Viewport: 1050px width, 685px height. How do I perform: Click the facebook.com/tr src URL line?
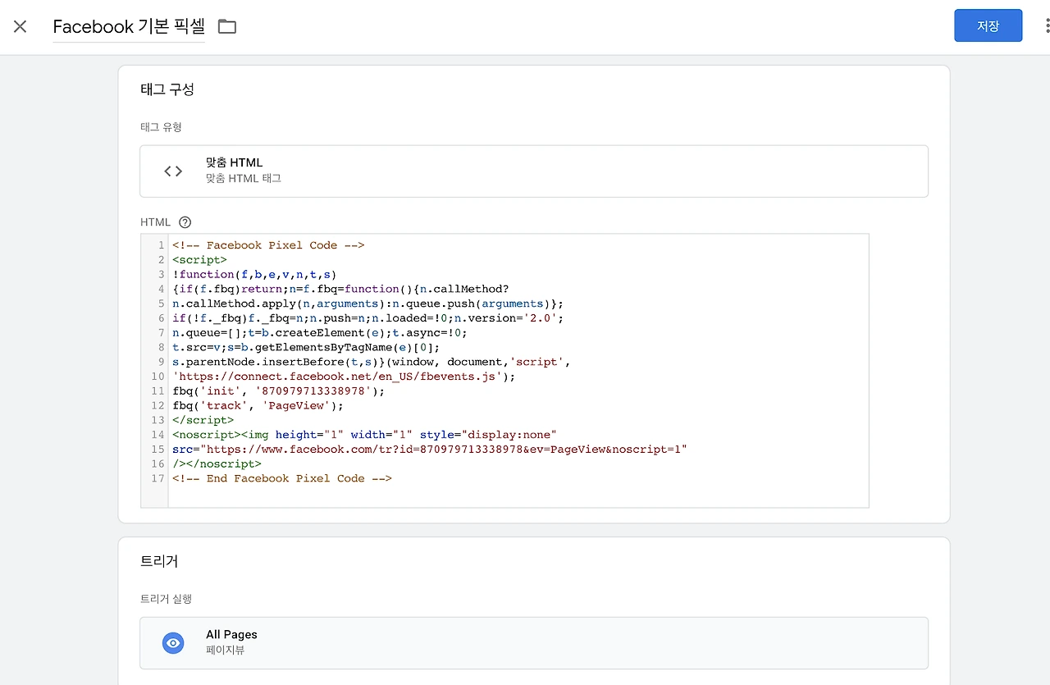pos(429,450)
